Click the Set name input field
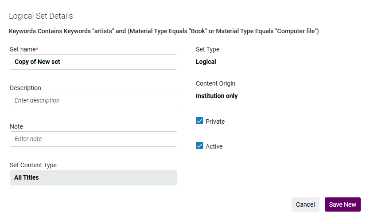 93,62
